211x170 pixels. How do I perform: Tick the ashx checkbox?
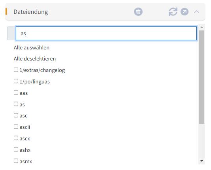[16, 149]
